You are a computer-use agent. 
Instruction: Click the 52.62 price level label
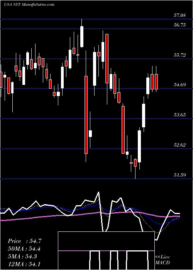click(179, 145)
